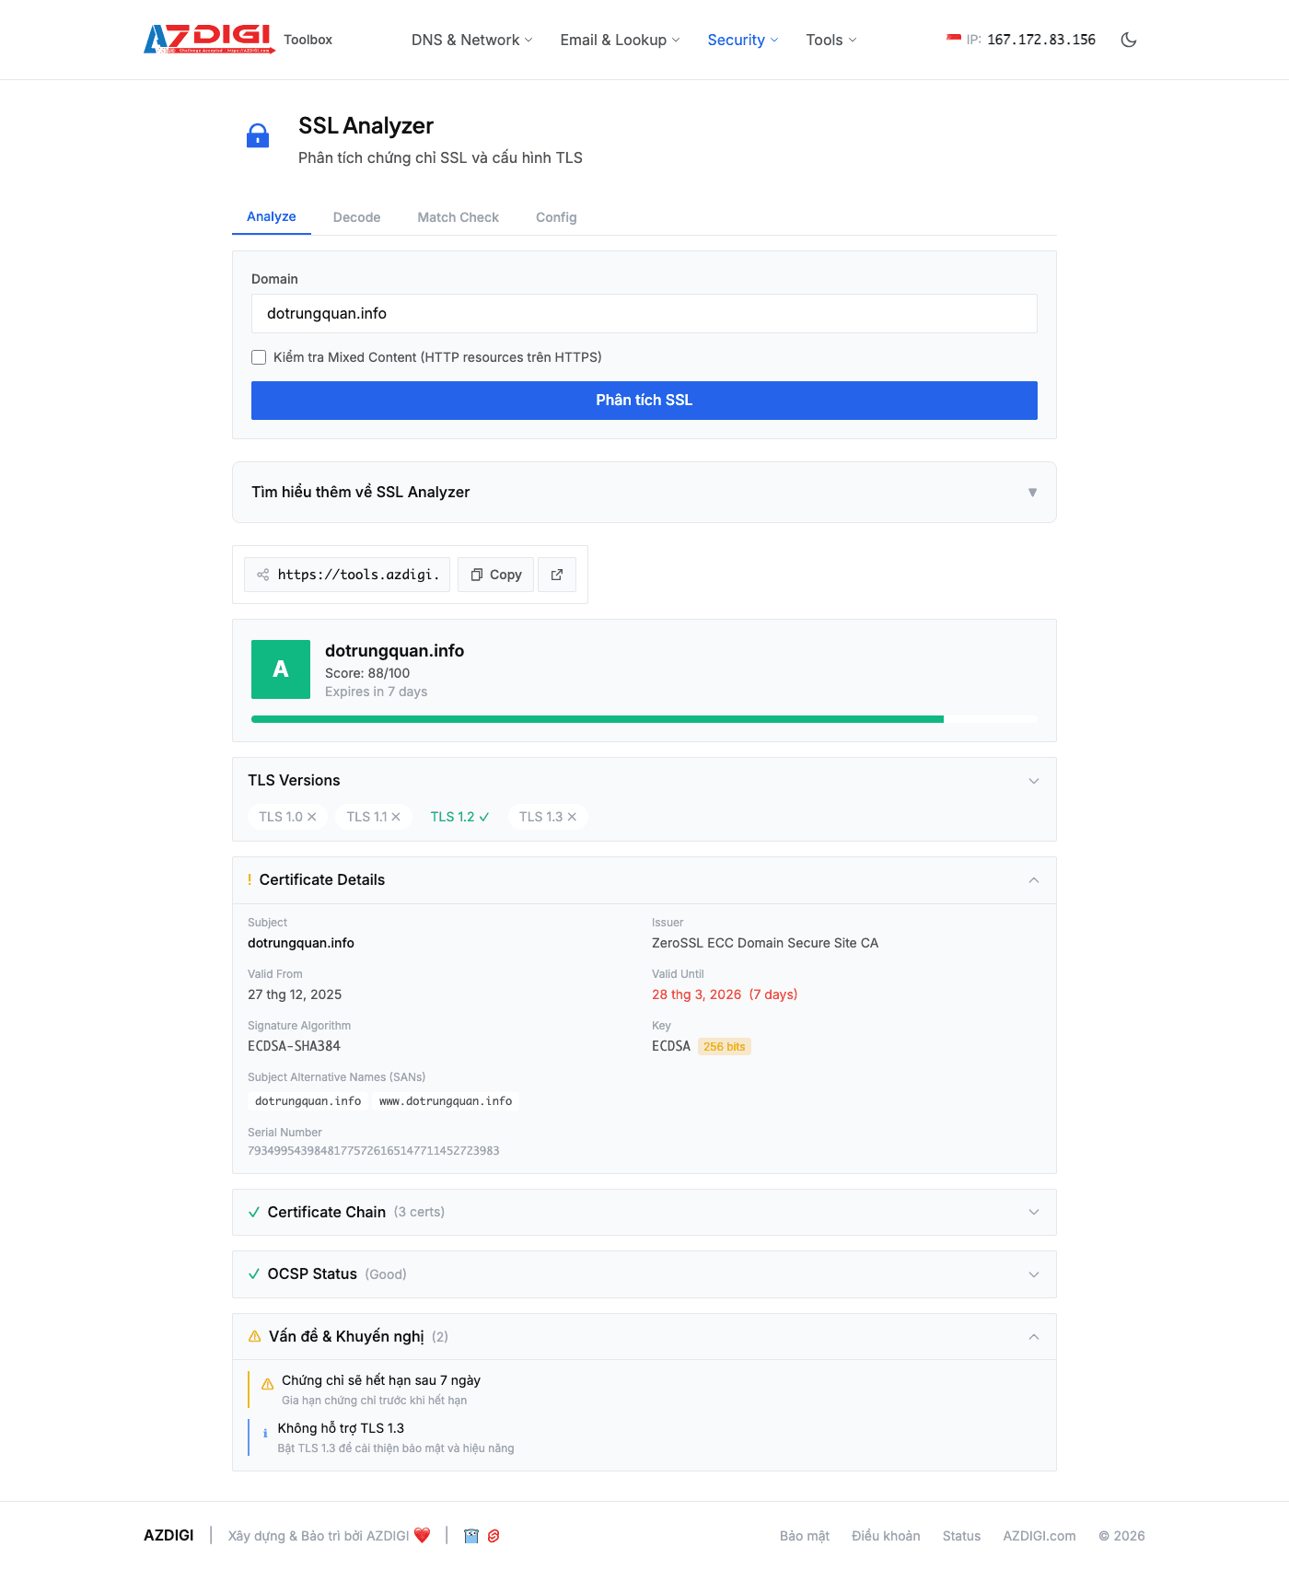The height and width of the screenshot is (1570, 1289).
Task: Click the share icon beside the URL
Action: point(263,575)
